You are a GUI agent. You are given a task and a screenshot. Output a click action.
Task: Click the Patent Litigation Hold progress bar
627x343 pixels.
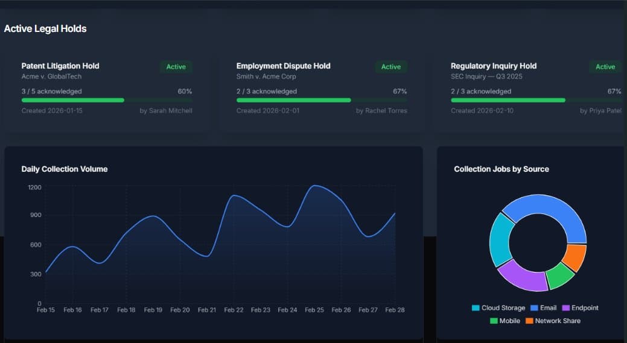(x=107, y=100)
